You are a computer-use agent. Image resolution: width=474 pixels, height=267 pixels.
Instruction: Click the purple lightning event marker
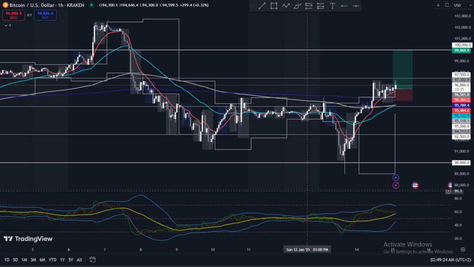396,185
